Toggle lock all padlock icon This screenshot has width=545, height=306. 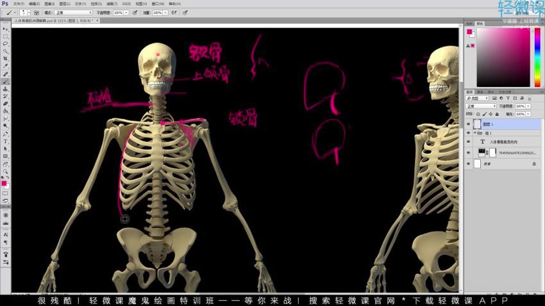[x=497, y=114]
